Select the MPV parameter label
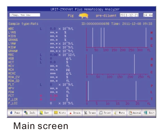Image resolution: width=163 pixels, height=131 pixels. [11, 88]
